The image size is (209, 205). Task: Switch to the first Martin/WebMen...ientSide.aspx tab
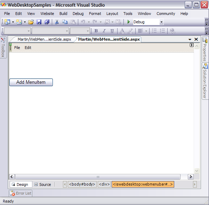44,39
